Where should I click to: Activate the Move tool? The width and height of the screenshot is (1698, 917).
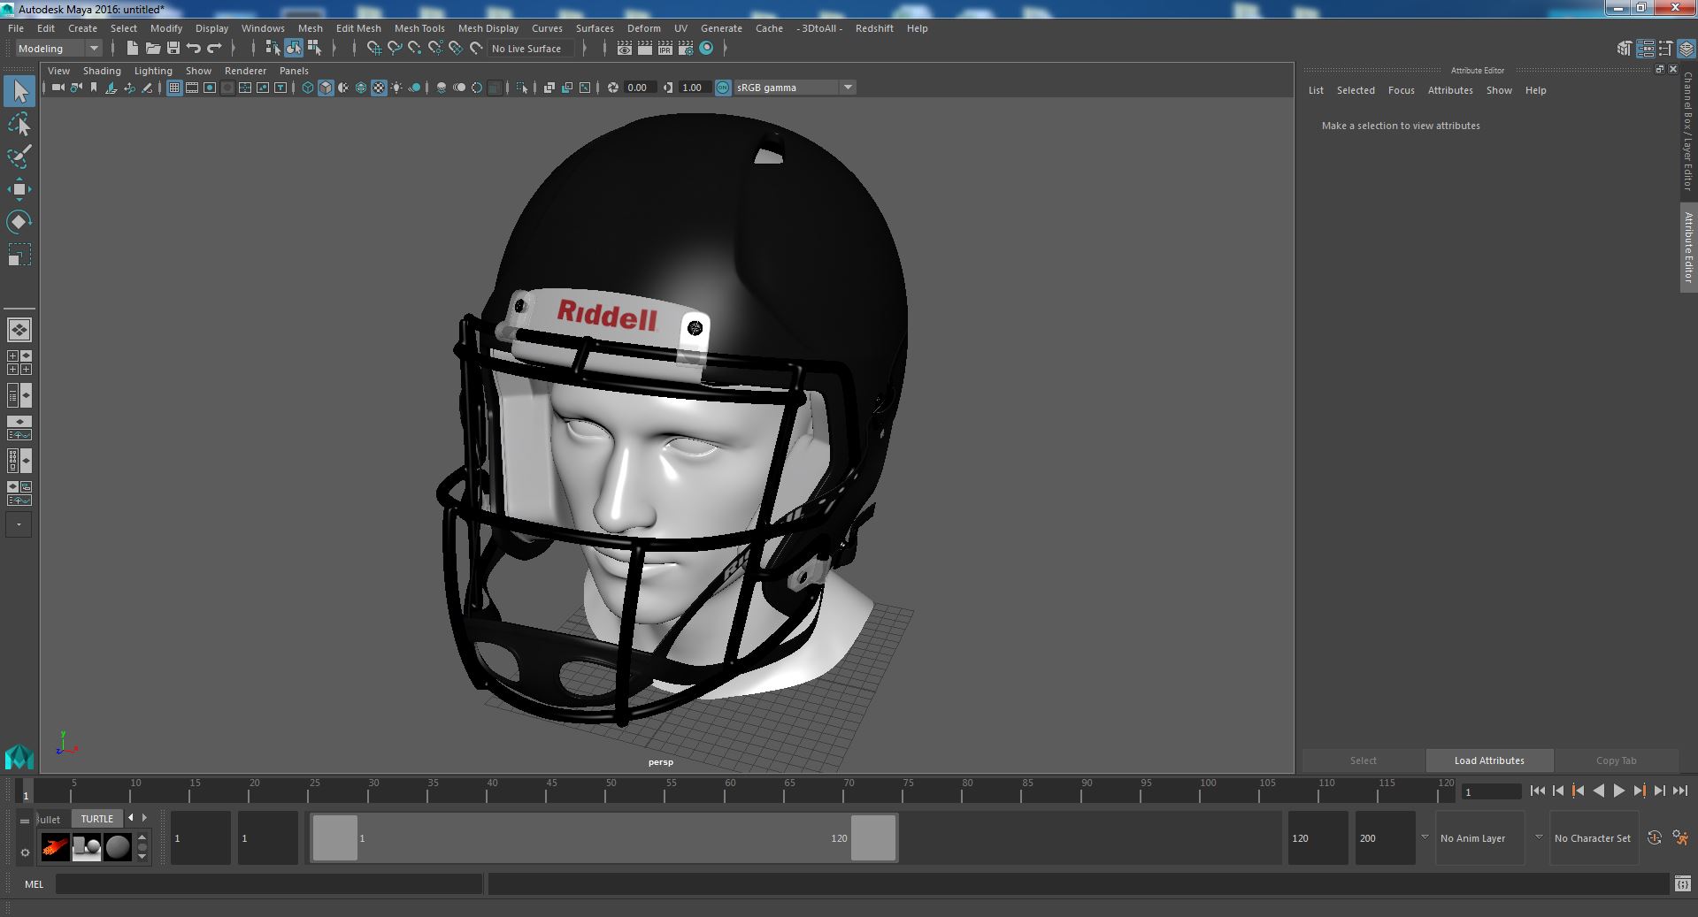(19, 189)
